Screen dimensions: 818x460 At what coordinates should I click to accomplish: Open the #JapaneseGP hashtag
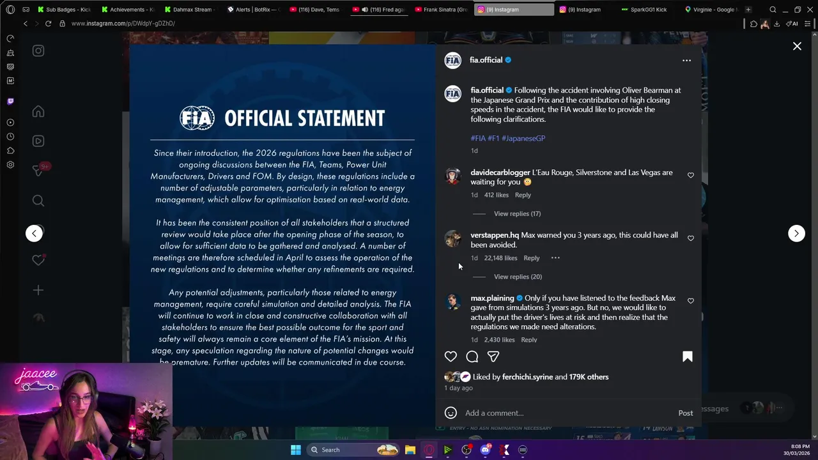(x=523, y=138)
